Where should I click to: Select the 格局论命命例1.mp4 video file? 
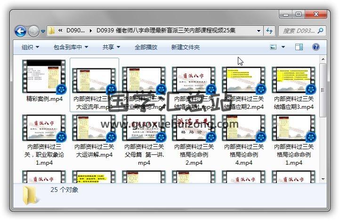[293, 140]
